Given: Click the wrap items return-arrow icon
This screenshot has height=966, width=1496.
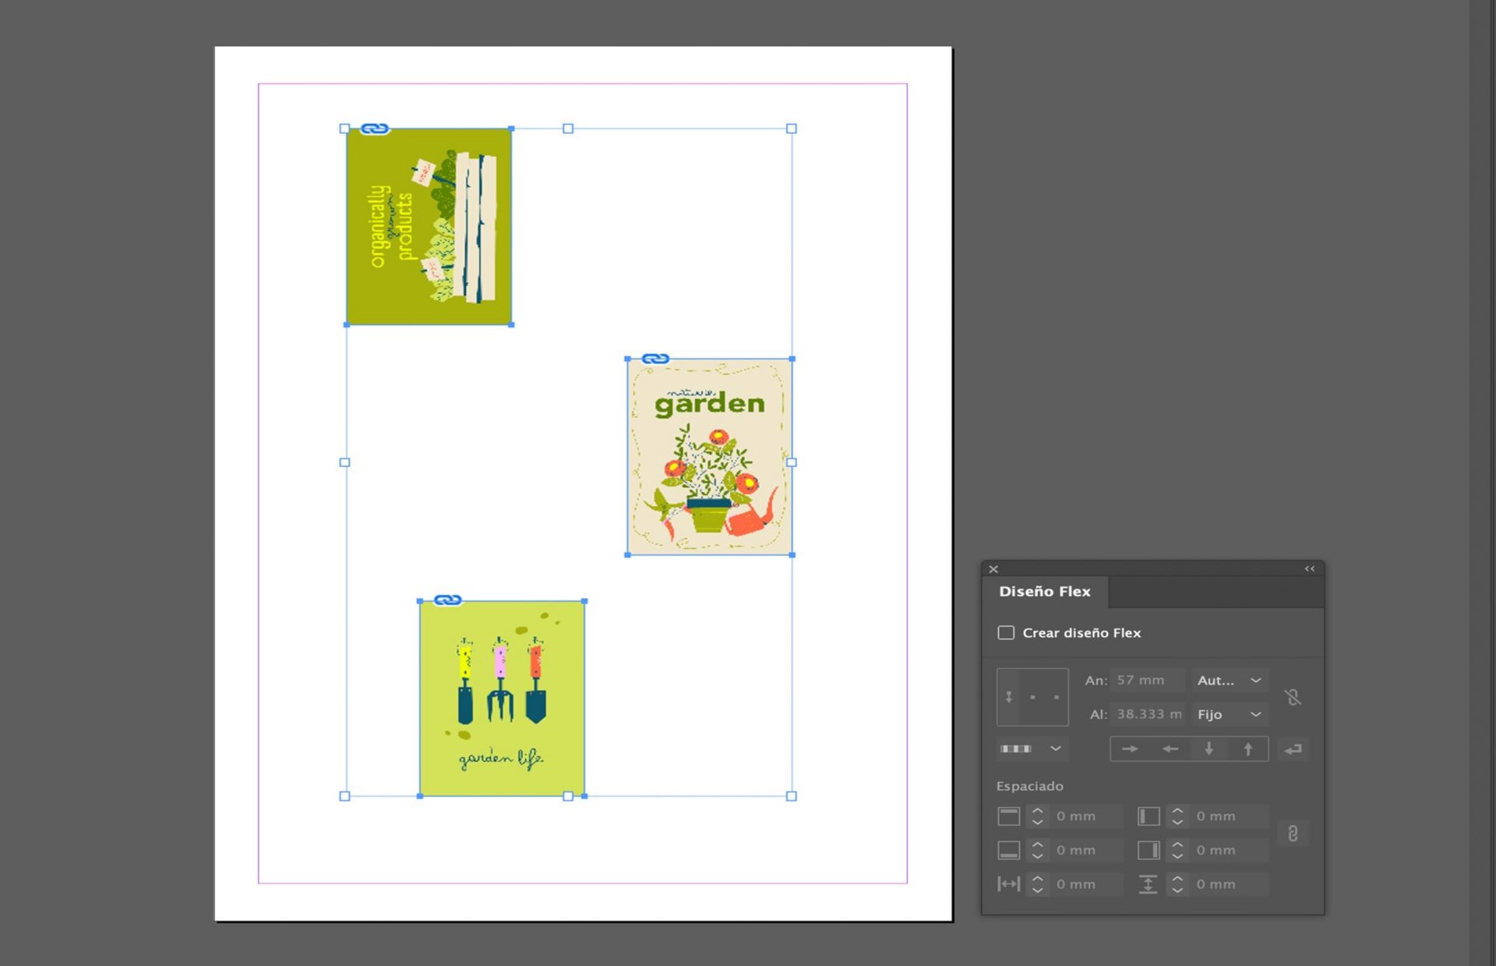Looking at the screenshot, I should (x=1293, y=749).
